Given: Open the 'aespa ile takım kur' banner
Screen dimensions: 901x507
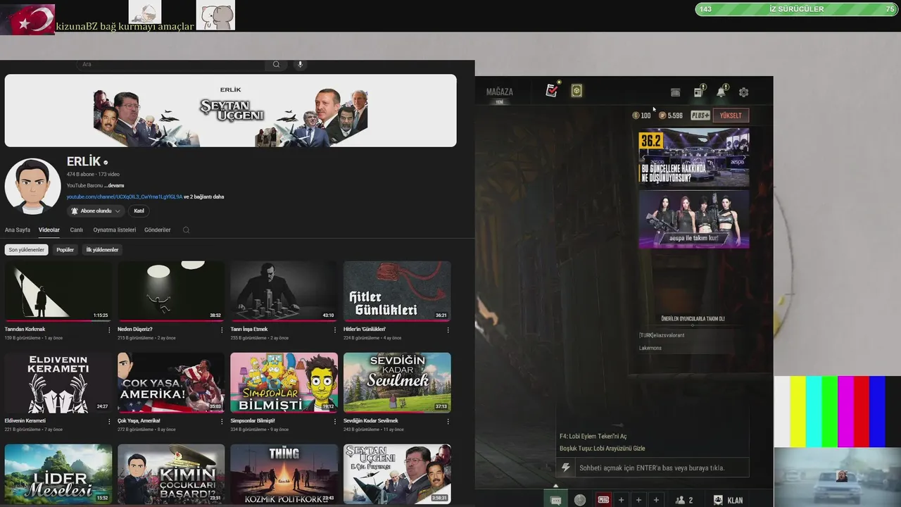Looking at the screenshot, I should tap(693, 219).
